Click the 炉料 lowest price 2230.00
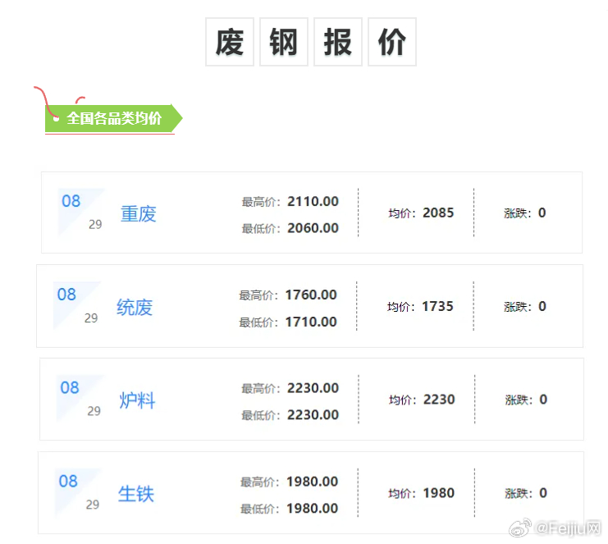608x544 pixels. click(x=313, y=415)
